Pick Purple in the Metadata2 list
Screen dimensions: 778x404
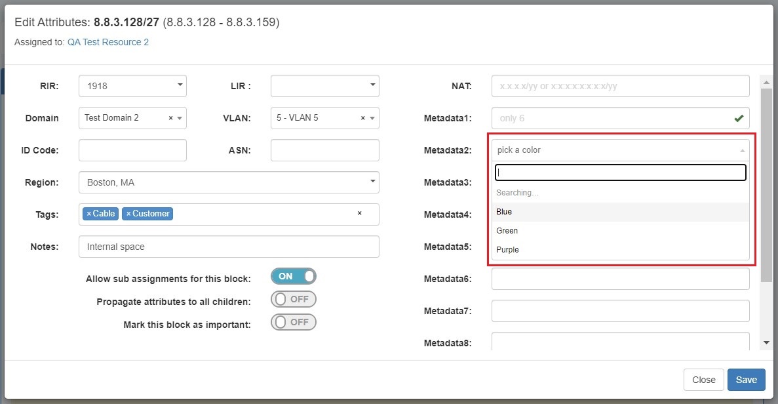[x=507, y=250]
